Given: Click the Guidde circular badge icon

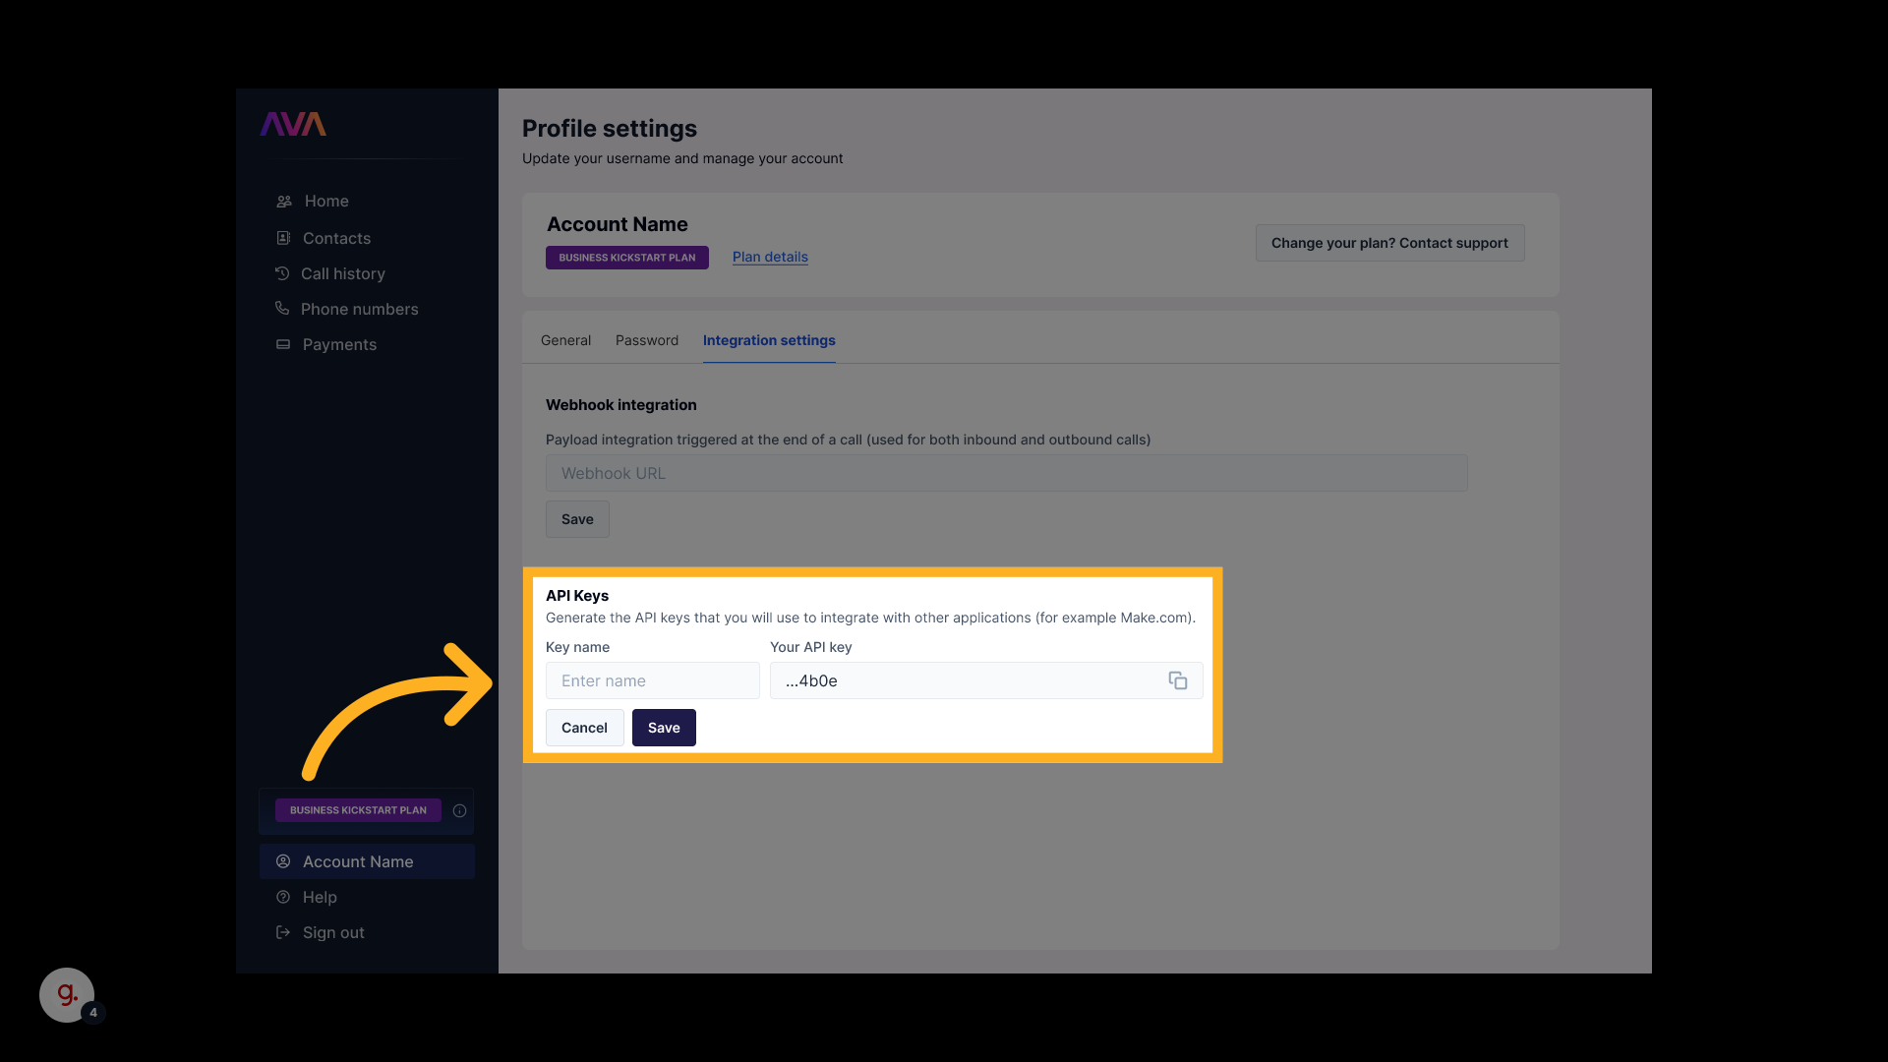Looking at the screenshot, I should pyautogui.click(x=67, y=994).
